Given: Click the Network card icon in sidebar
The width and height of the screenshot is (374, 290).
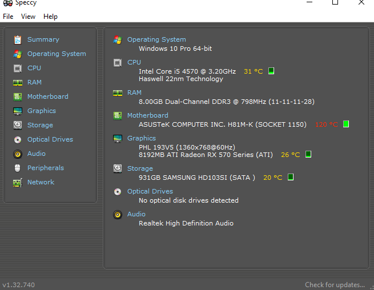Looking at the screenshot, I should tap(17, 183).
